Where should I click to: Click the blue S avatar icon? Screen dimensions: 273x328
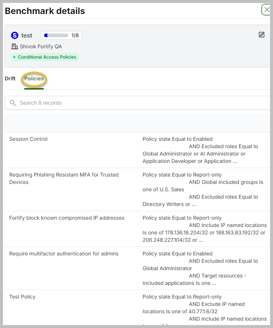tap(15, 35)
